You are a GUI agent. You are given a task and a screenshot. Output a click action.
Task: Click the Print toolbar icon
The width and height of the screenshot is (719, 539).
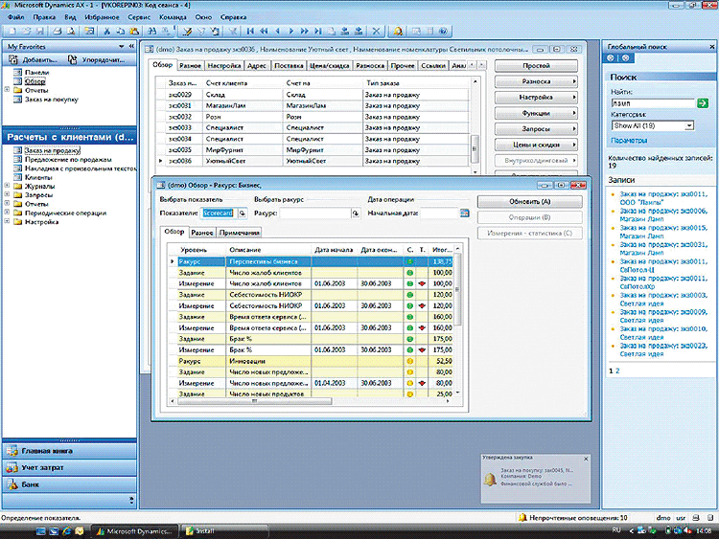(x=58, y=32)
